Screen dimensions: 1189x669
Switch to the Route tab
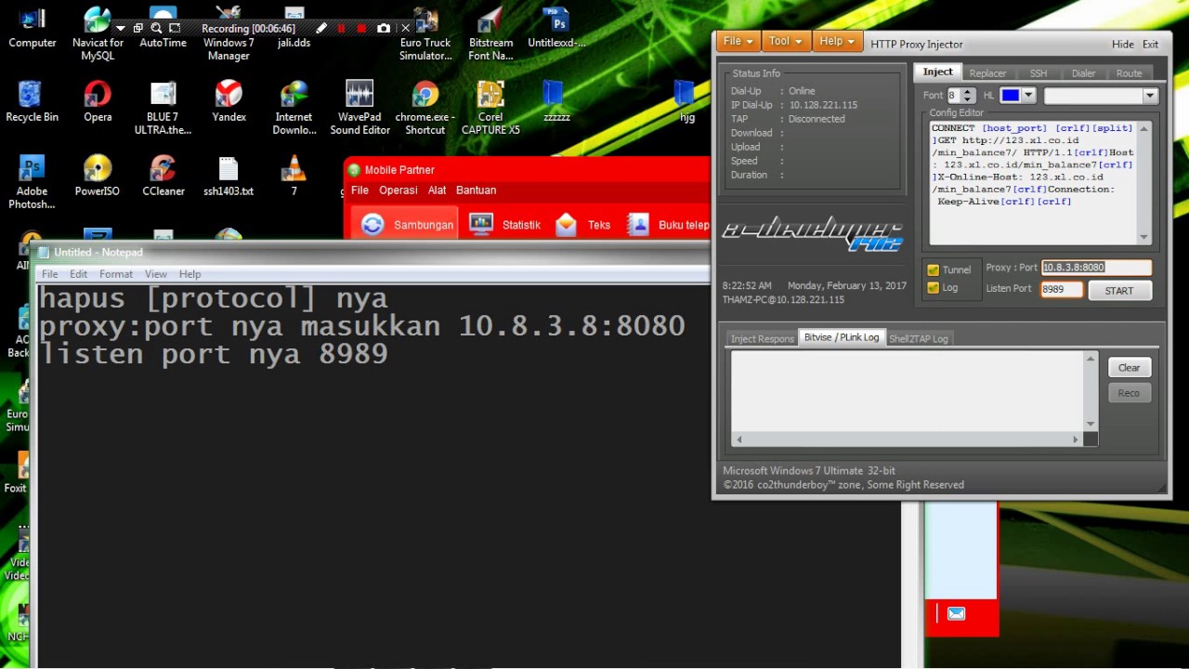(x=1129, y=73)
